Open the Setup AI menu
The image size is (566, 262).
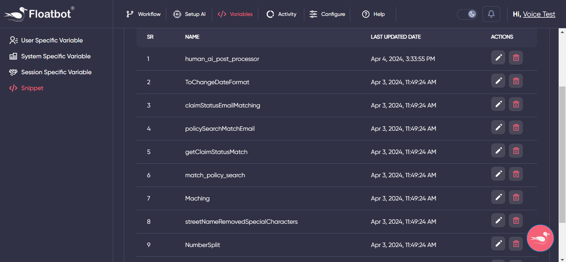tap(189, 14)
